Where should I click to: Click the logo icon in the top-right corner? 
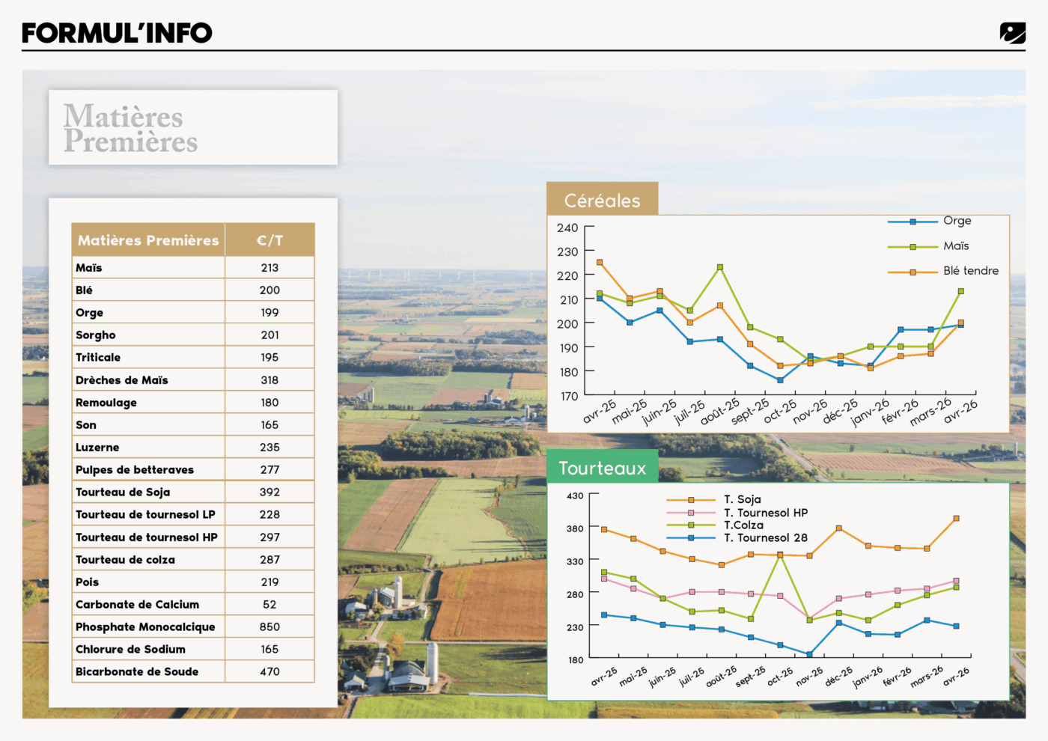(x=1012, y=33)
